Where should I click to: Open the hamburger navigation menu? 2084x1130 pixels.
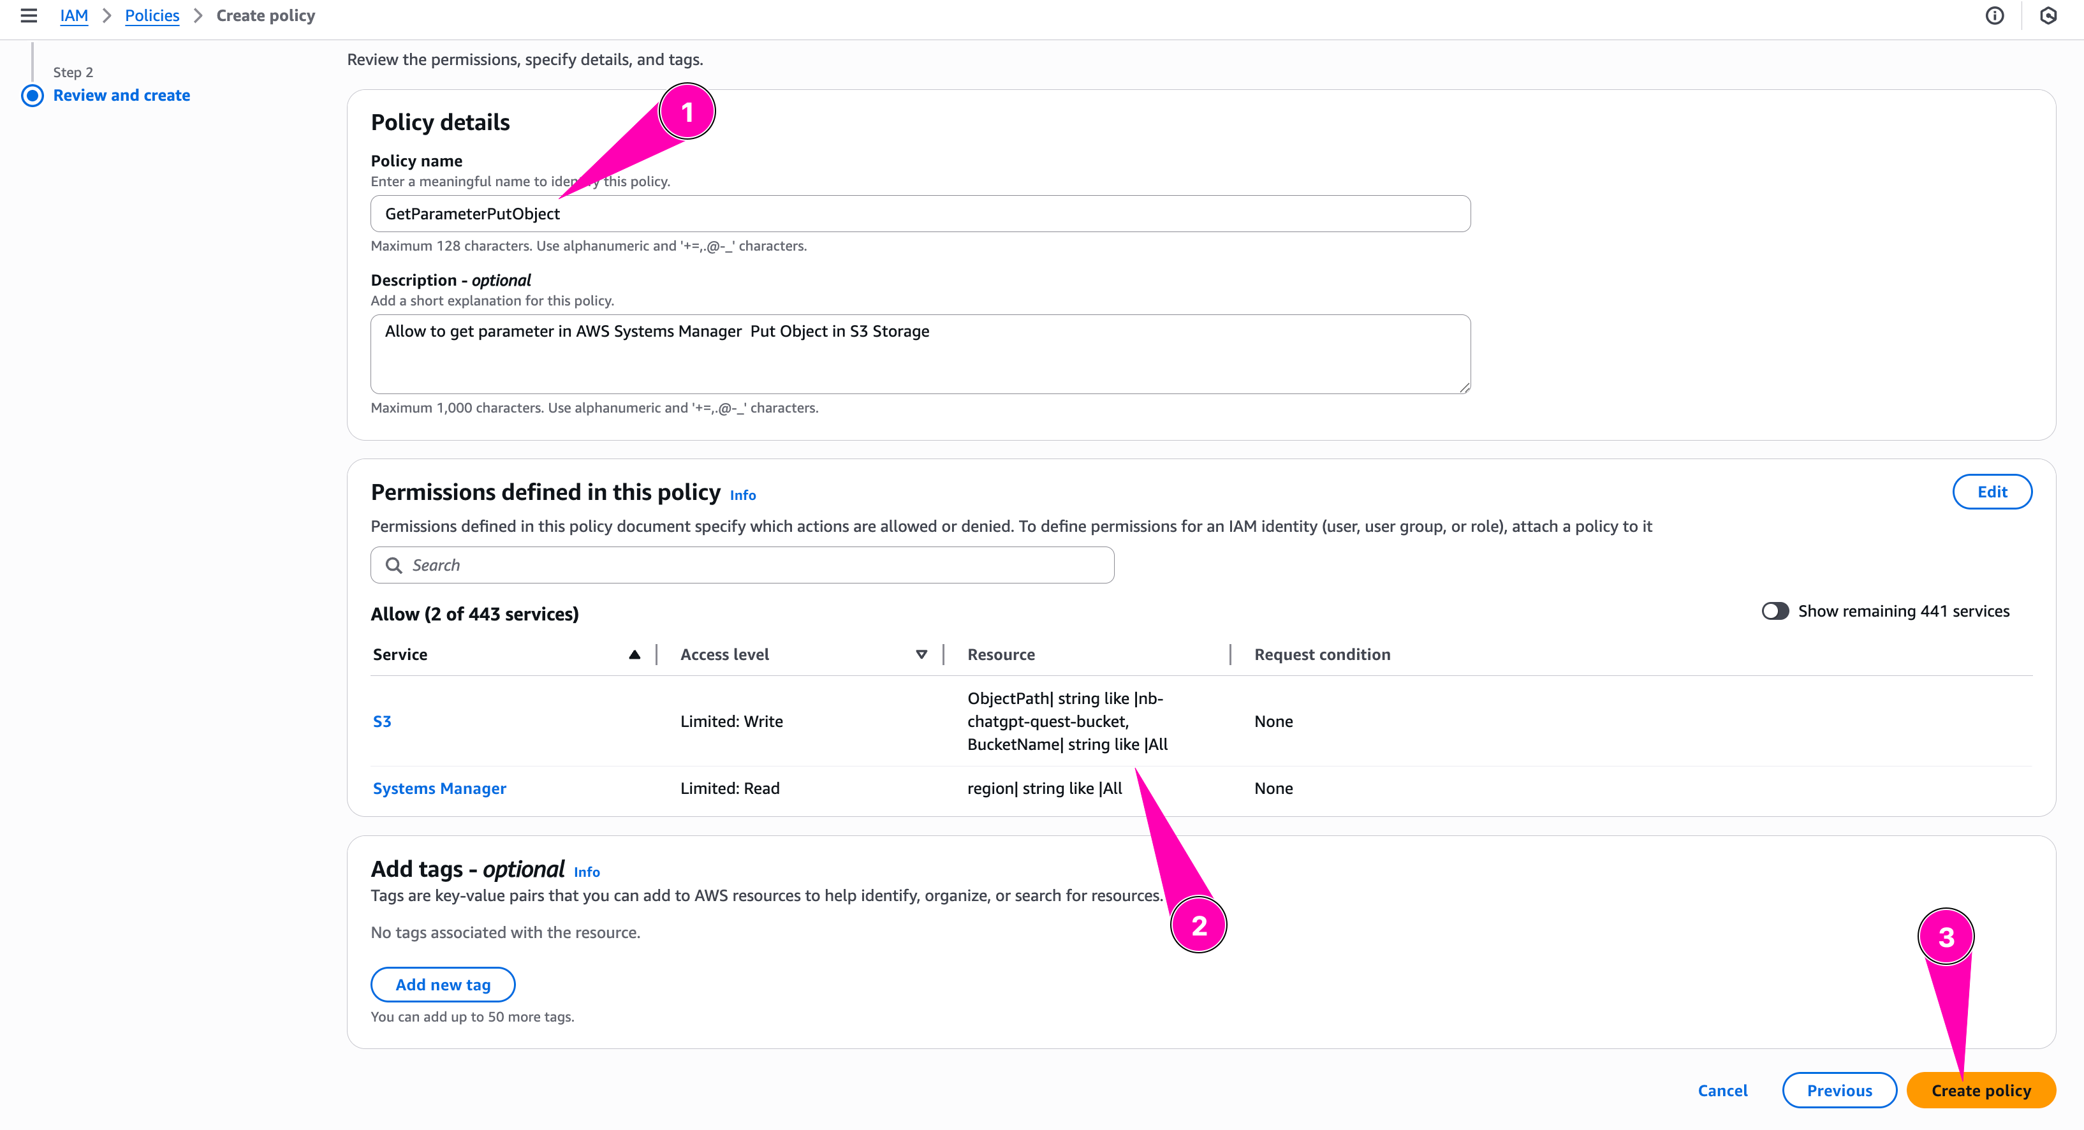[29, 15]
